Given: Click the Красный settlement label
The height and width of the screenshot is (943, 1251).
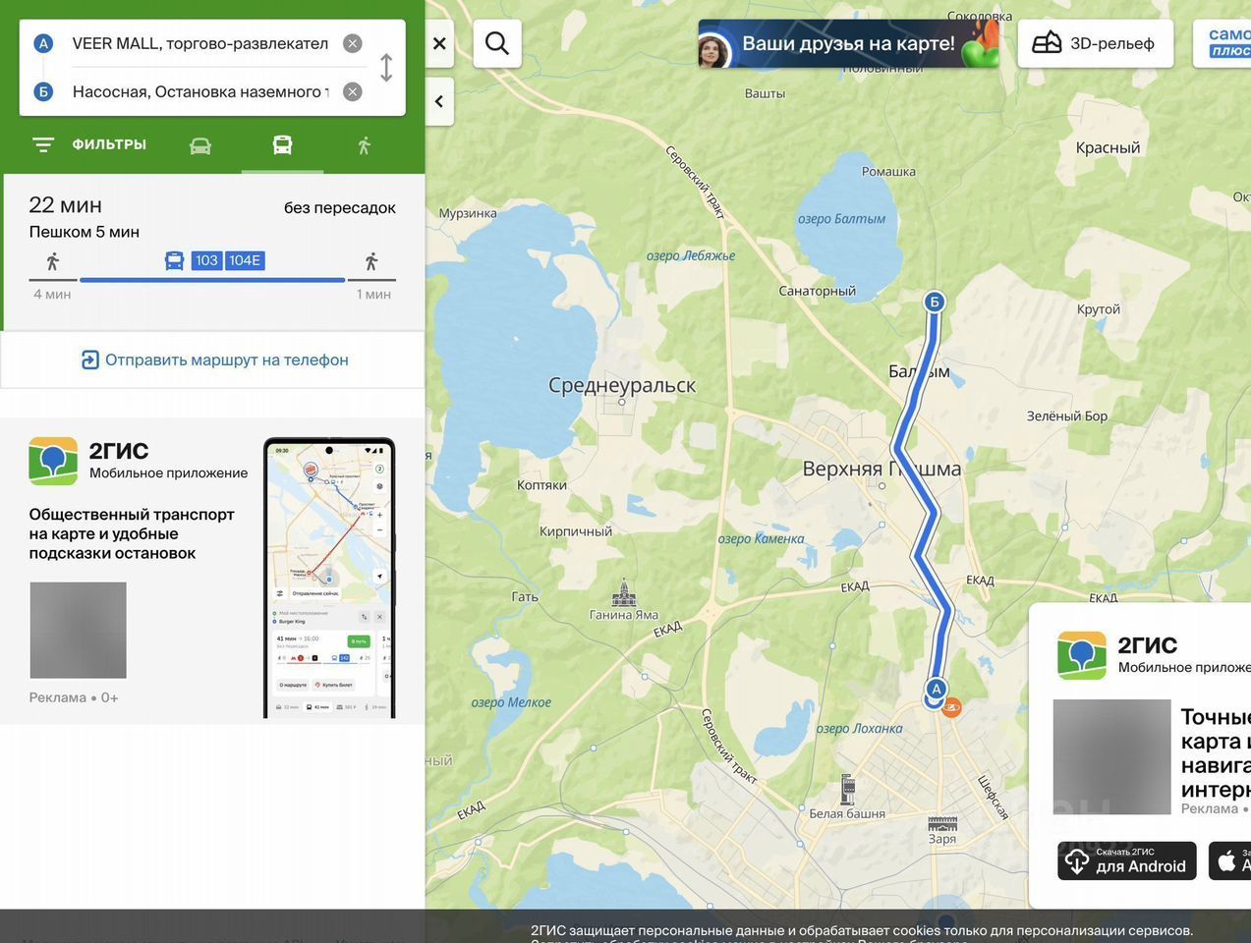Looking at the screenshot, I should click(x=1108, y=147).
